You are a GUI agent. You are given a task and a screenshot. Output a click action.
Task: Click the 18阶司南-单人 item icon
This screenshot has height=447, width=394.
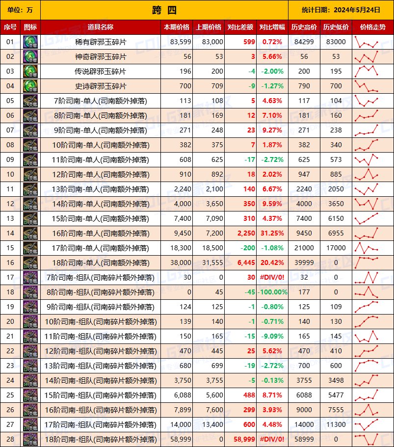(30, 263)
